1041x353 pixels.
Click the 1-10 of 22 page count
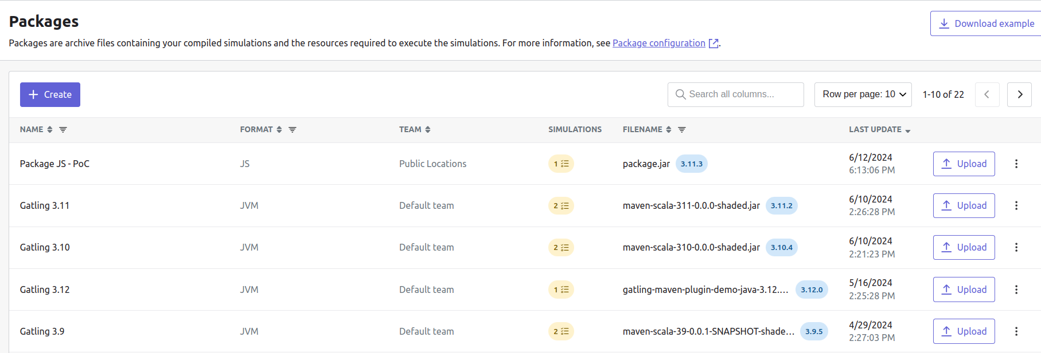[x=943, y=94]
